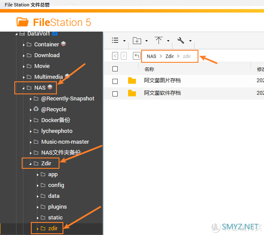Select the plugins subfolder
The image size is (264, 235).
57,207
